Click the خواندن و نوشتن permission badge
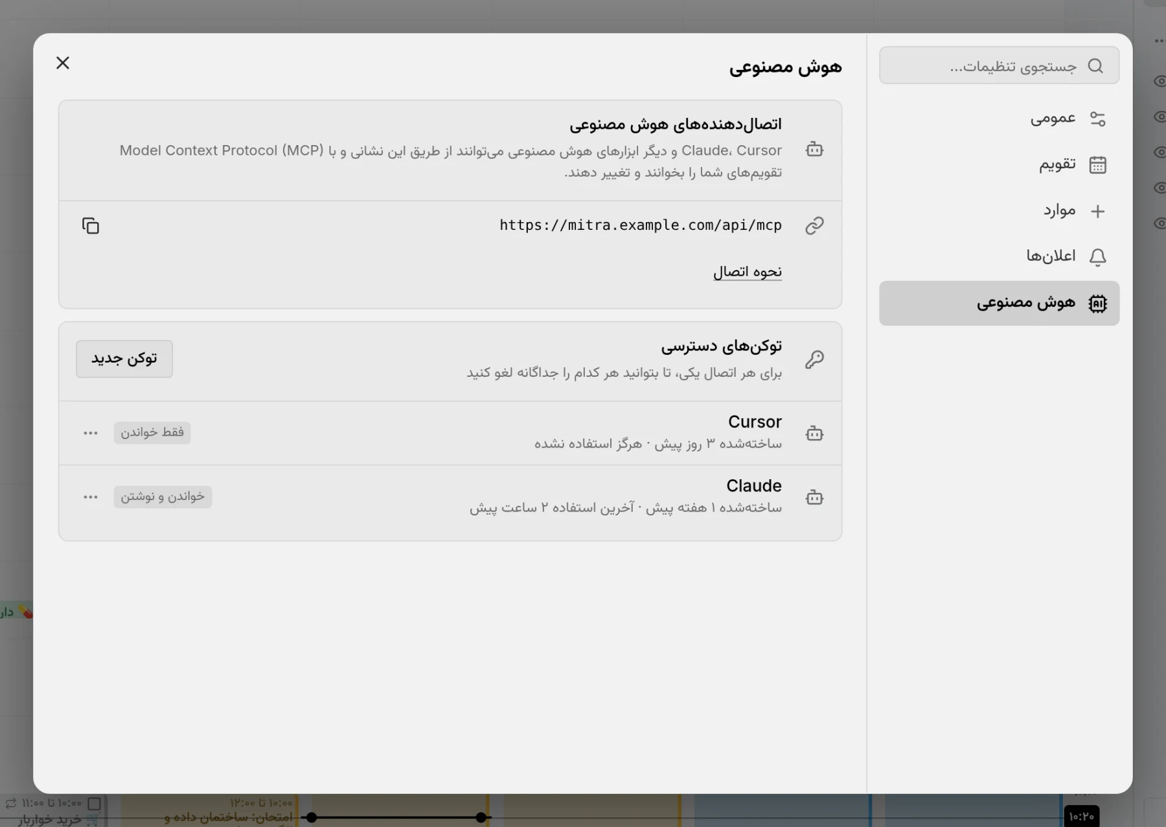 click(163, 497)
